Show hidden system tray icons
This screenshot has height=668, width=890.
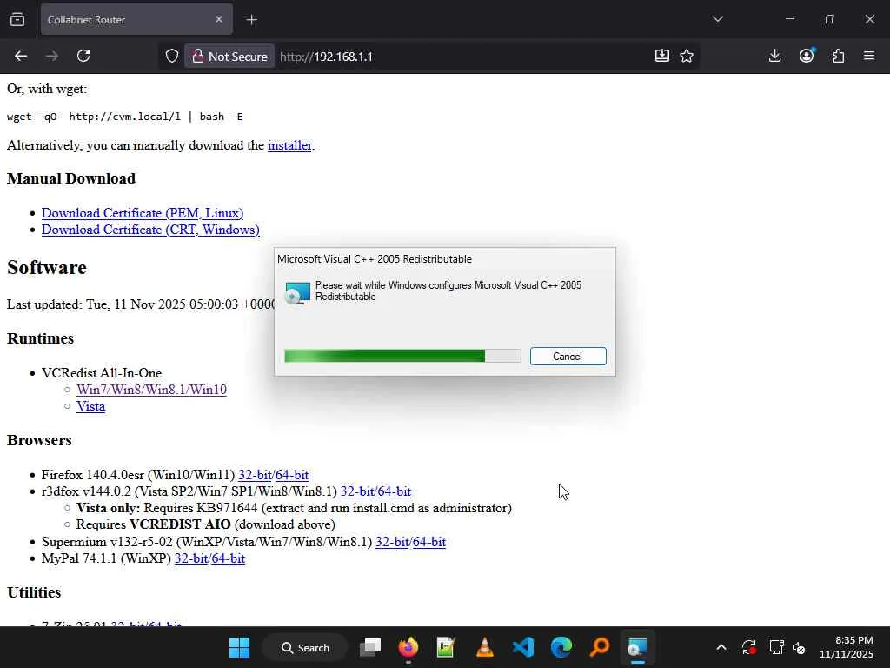point(721,647)
